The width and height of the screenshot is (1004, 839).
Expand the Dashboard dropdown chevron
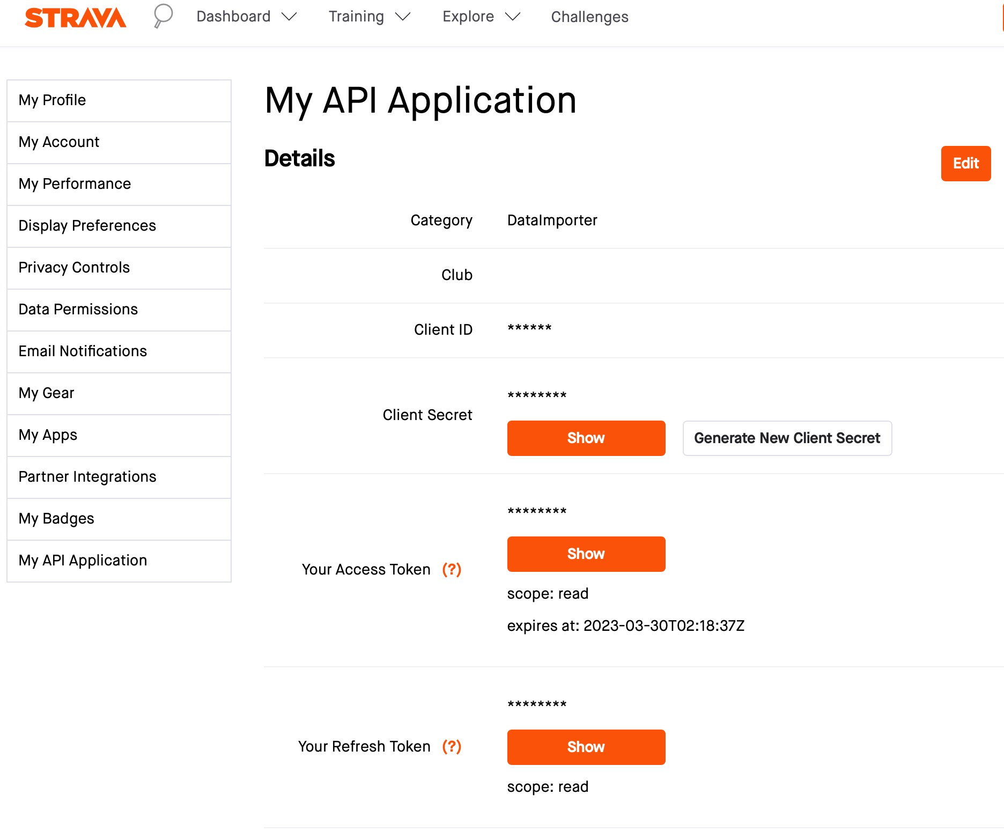click(289, 17)
